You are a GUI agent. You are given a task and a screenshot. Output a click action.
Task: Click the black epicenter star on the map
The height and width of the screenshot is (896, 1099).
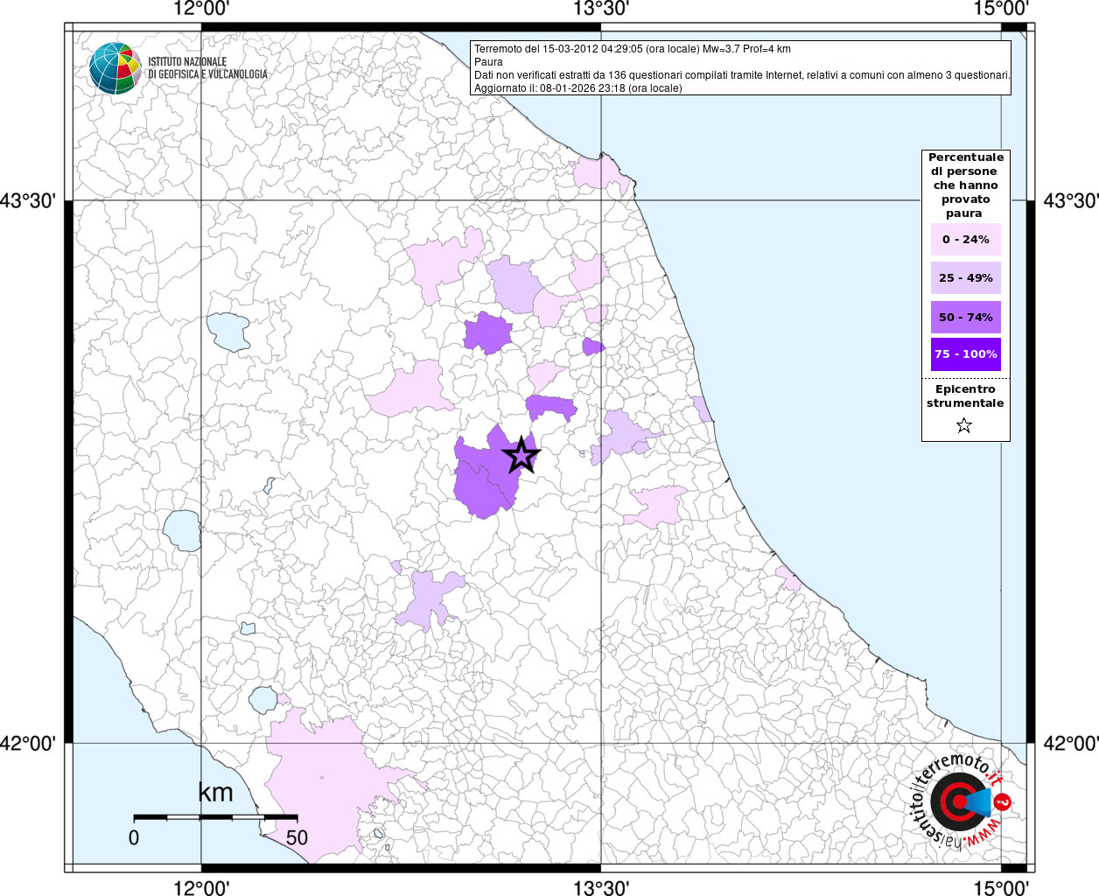click(x=521, y=455)
